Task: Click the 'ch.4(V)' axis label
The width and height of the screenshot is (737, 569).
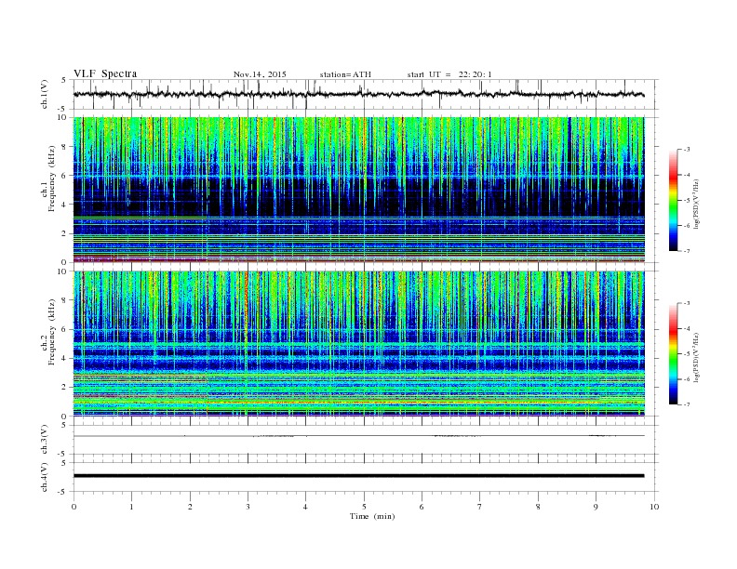Action: pyautogui.click(x=45, y=477)
